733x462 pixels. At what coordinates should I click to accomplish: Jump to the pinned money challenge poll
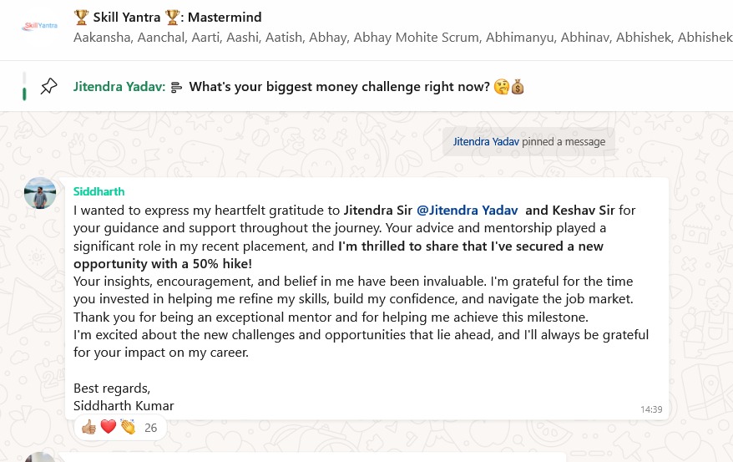[339, 87]
